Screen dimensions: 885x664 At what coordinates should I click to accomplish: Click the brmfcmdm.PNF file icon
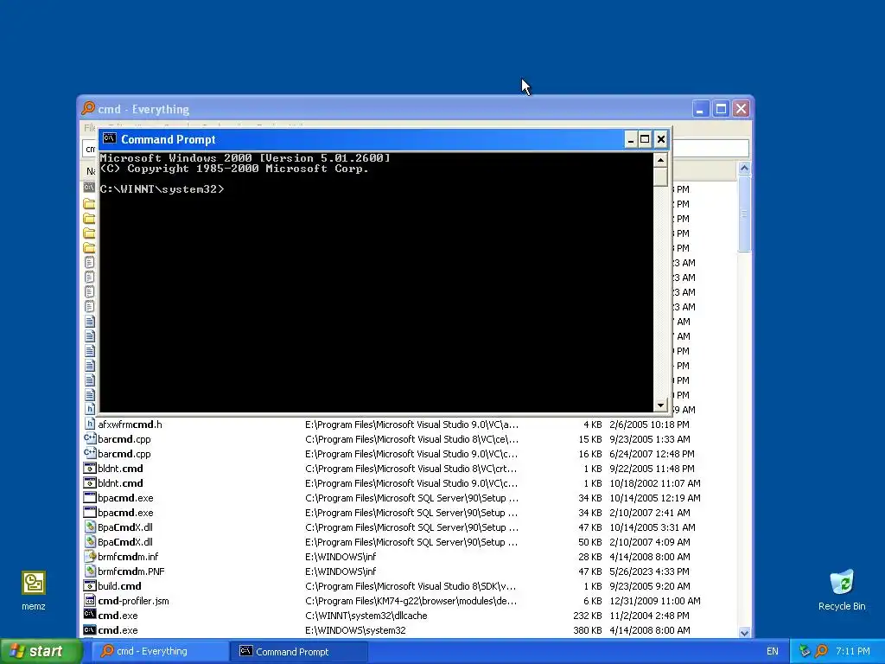coord(90,571)
